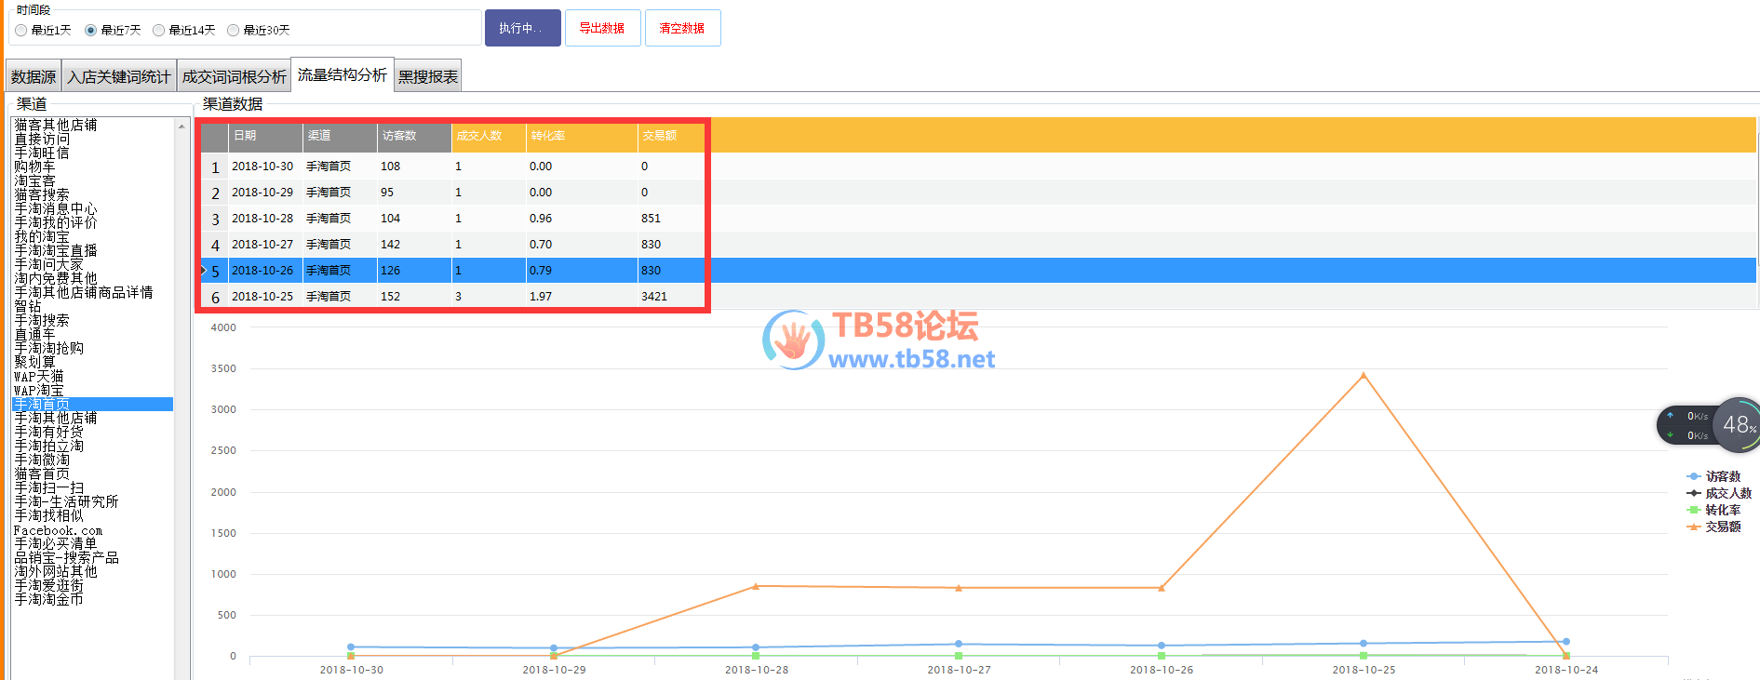Click the scroll up arrow of channel list
Image resolution: width=1760 pixels, height=680 pixels.
[x=181, y=126]
